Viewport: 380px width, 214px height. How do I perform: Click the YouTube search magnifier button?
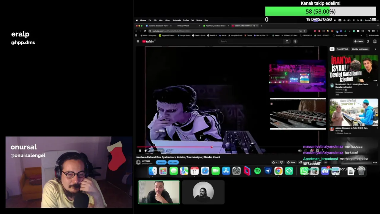pos(287,41)
